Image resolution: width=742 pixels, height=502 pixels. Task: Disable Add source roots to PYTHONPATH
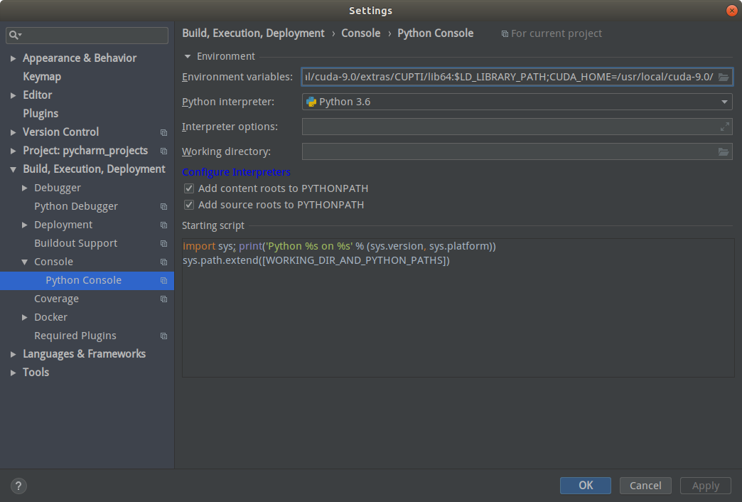click(188, 205)
